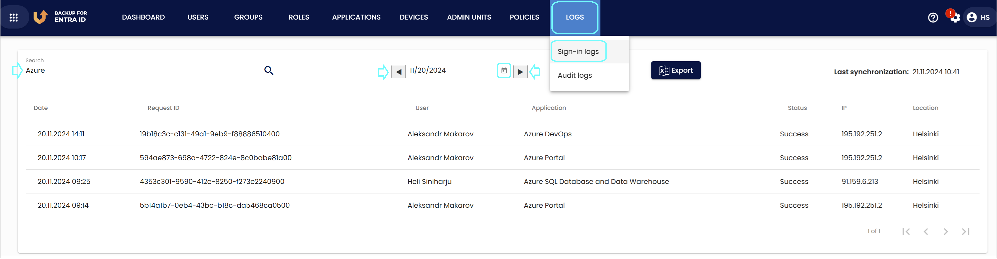Viewport: 997px width, 259px height.
Task: Run search with magnifier icon
Action: [269, 71]
